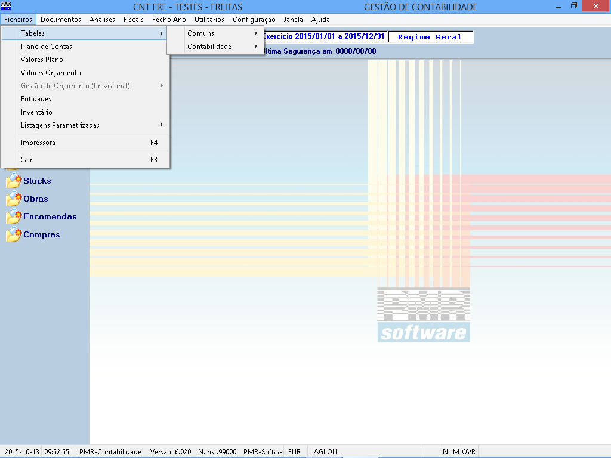Minimize the application window
This screenshot has width=611, height=458.
click(x=558, y=6)
